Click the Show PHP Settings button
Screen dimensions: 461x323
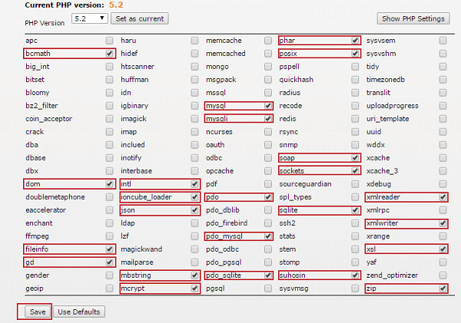413,18
